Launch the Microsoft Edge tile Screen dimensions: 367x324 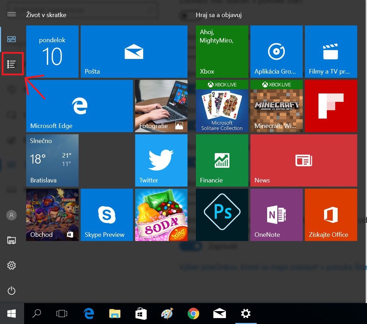tap(80, 106)
